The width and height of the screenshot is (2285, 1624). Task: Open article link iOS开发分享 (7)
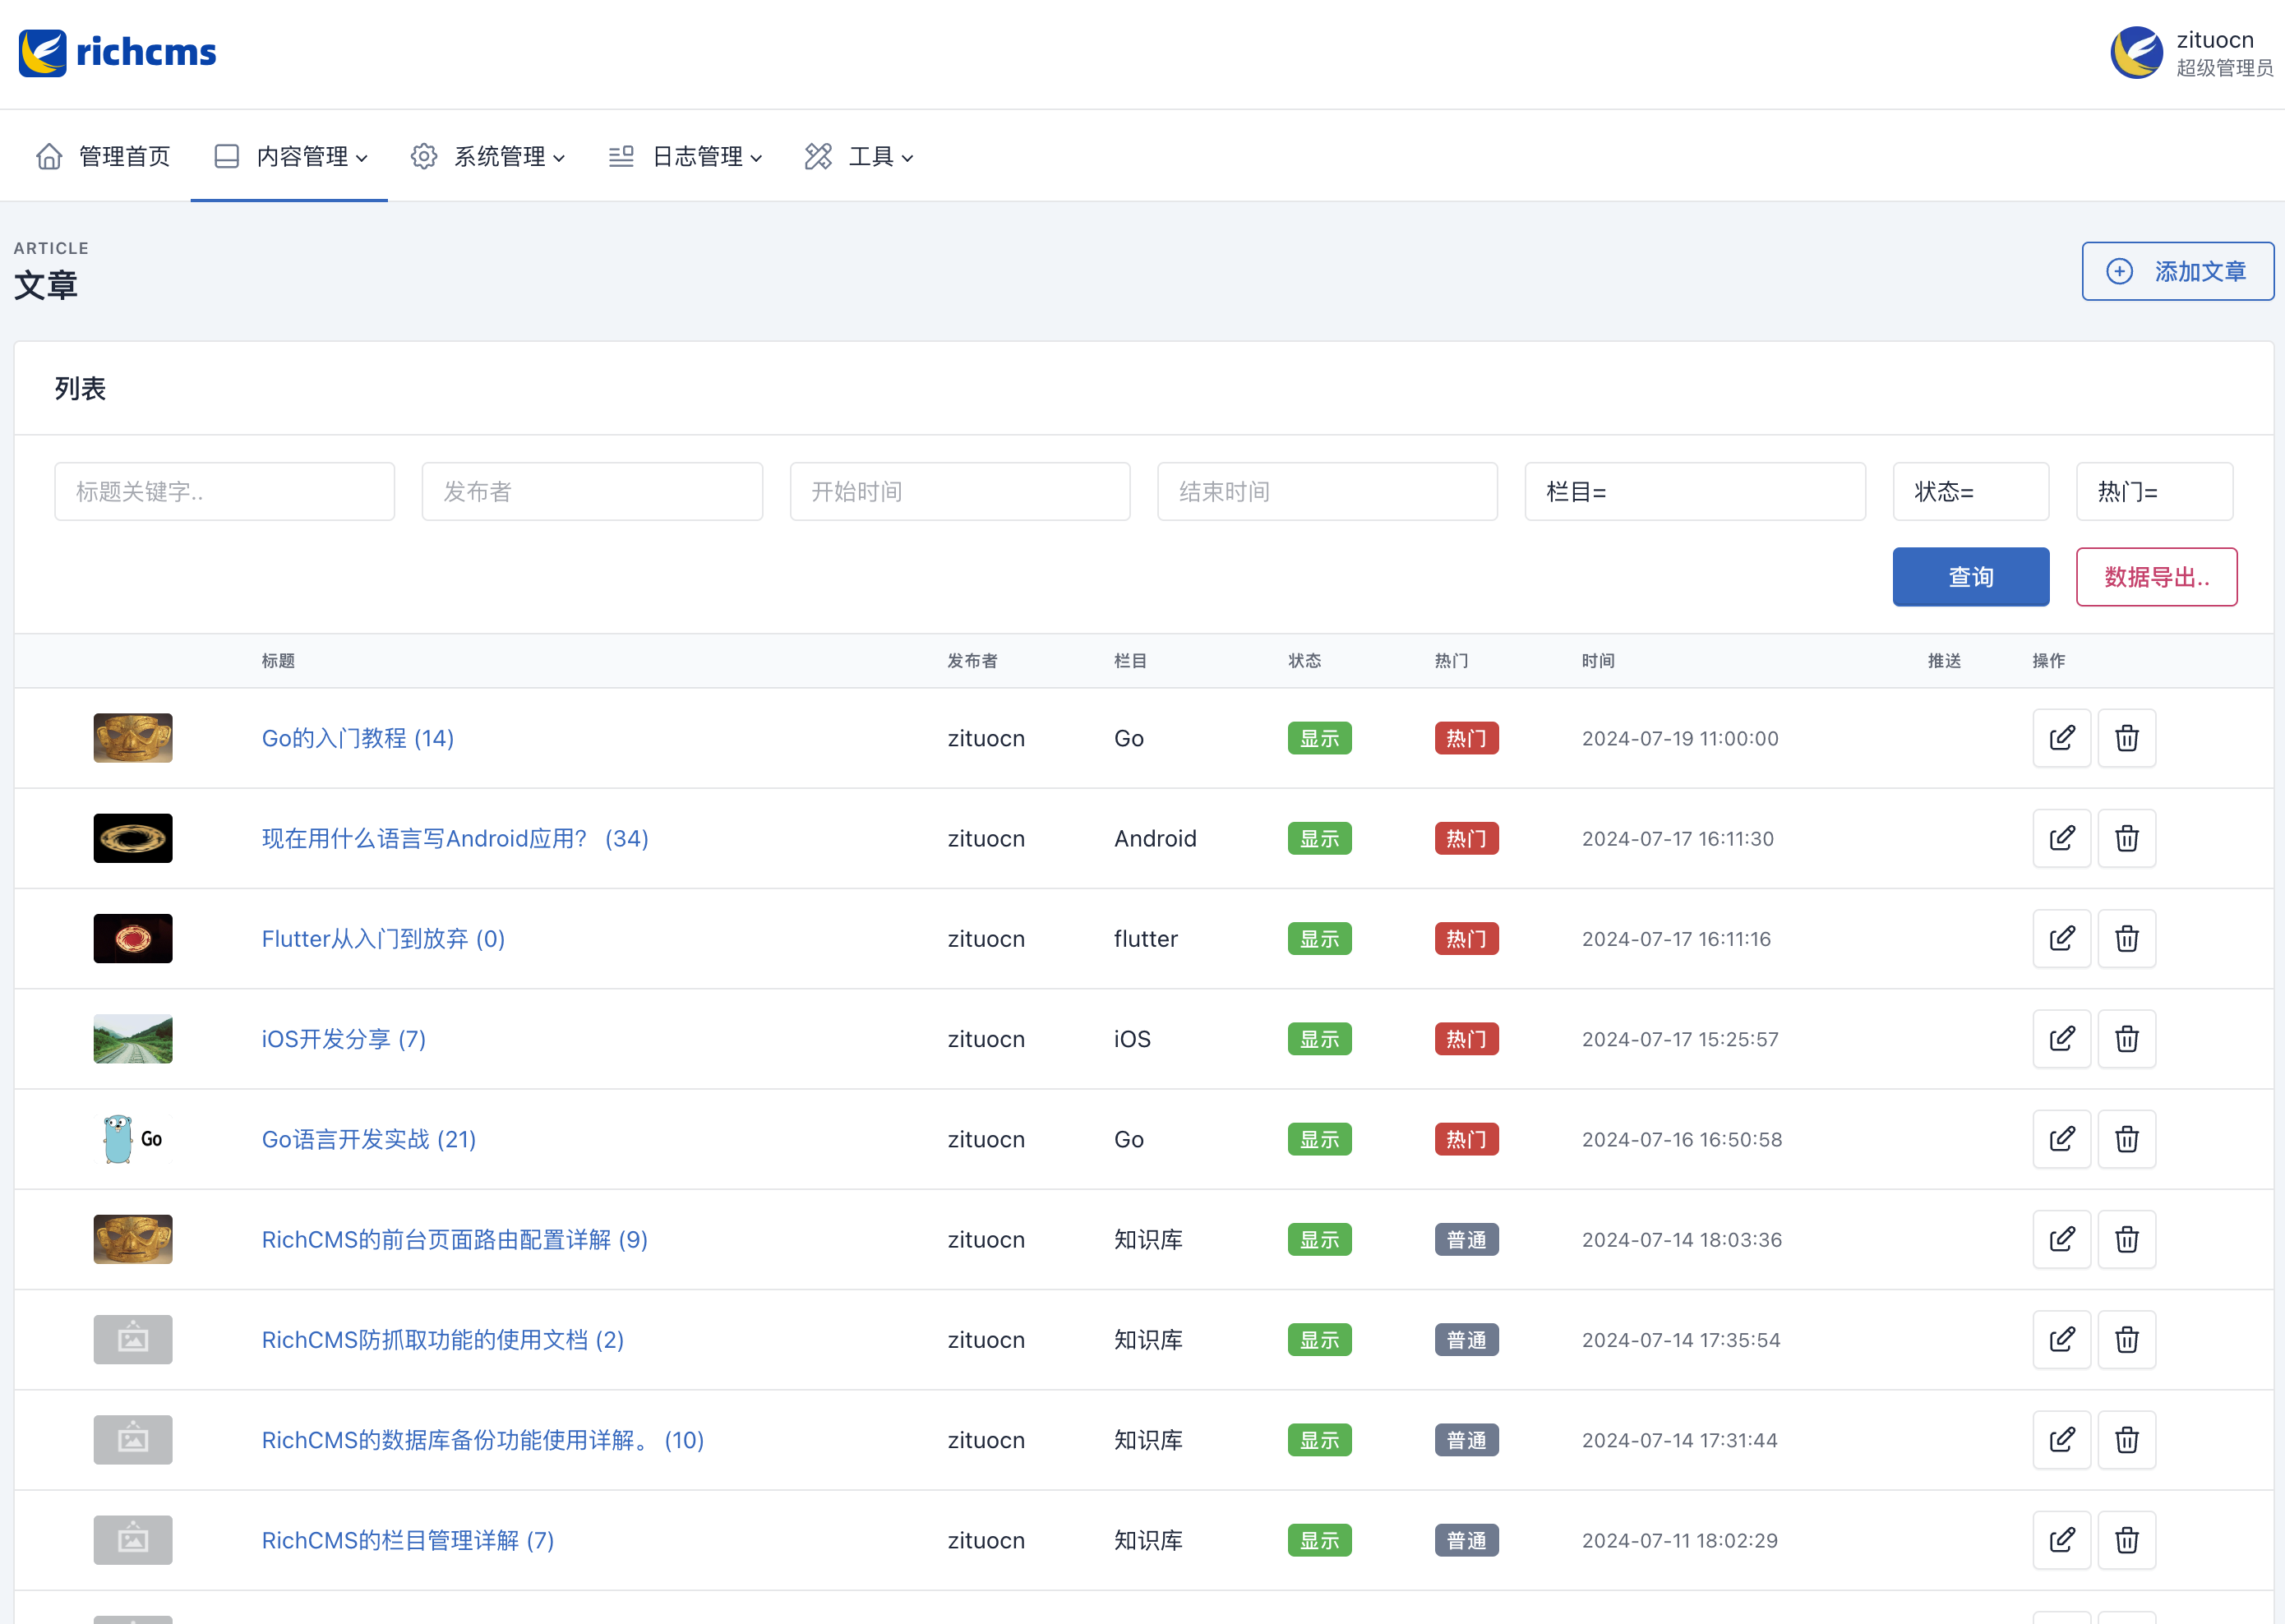click(344, 1039)
